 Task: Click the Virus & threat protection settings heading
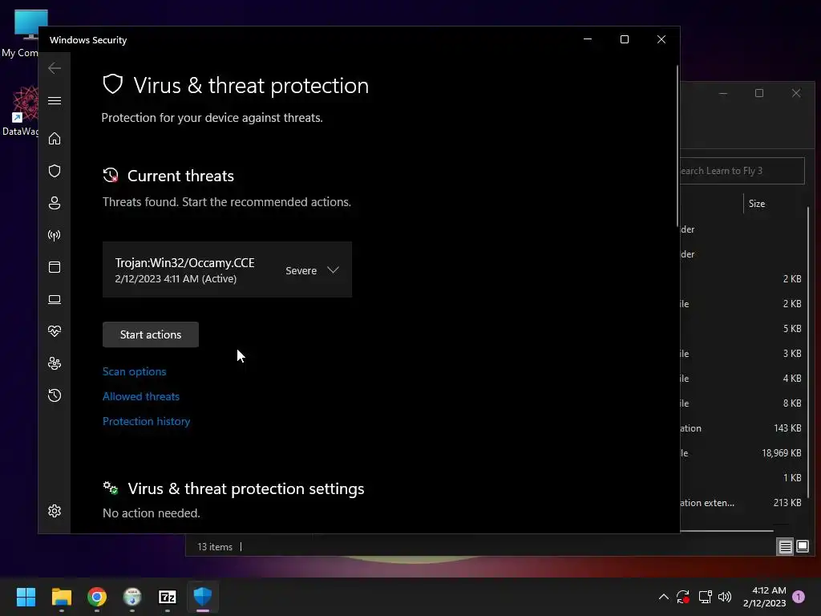coord(245,488)
